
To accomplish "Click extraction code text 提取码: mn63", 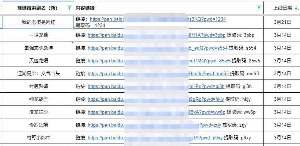I will point(244,74).
